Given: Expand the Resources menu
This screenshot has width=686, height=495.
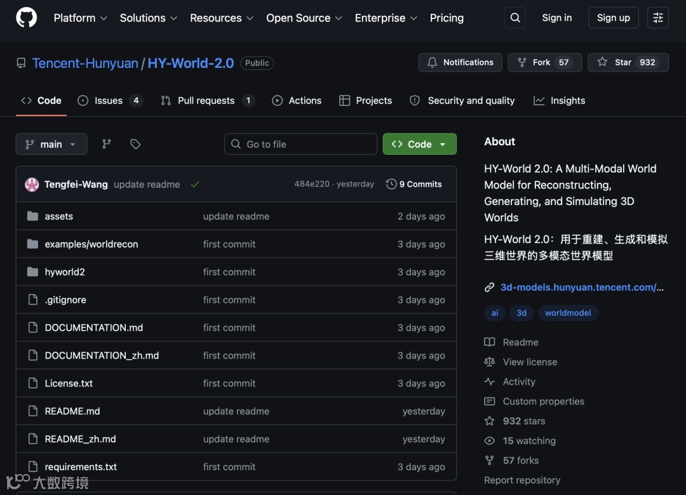Looking at the screenshot, I should pos(222,18).
